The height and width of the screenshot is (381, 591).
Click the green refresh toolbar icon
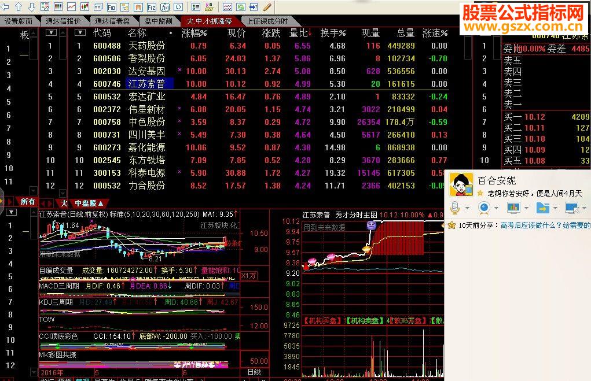tap(240, 7)
